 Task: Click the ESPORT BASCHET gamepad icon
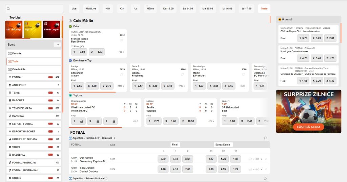pyautogui.click(x=10, y=131)
